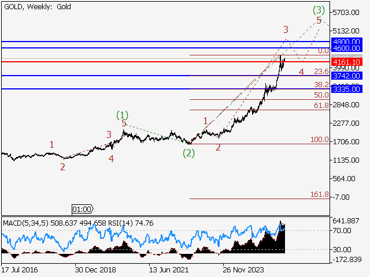The image size is (370, 277).
Task: Click the Fibonacci 38.2 level label
Action: click(x=321, y=84)
